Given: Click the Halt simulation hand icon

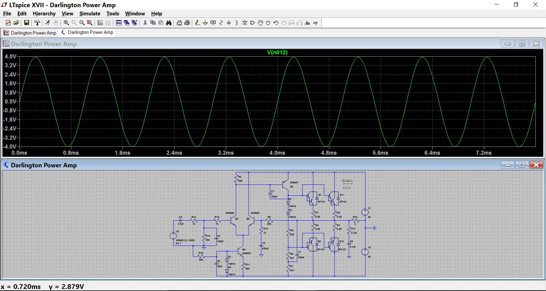Looking at the screenshot, I should (56, 23).
